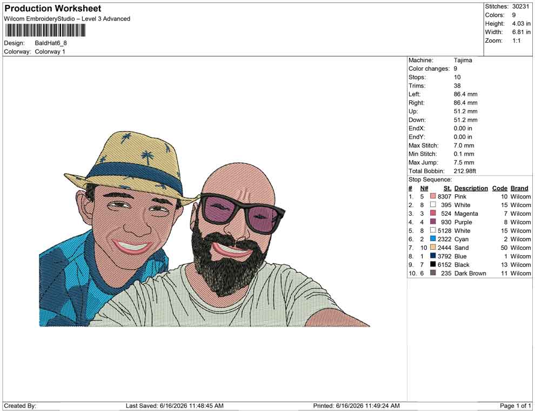This screenshot has height=411, width=535.
Task: Click the Left value '86.4 mm'
Action: point(465,94)
